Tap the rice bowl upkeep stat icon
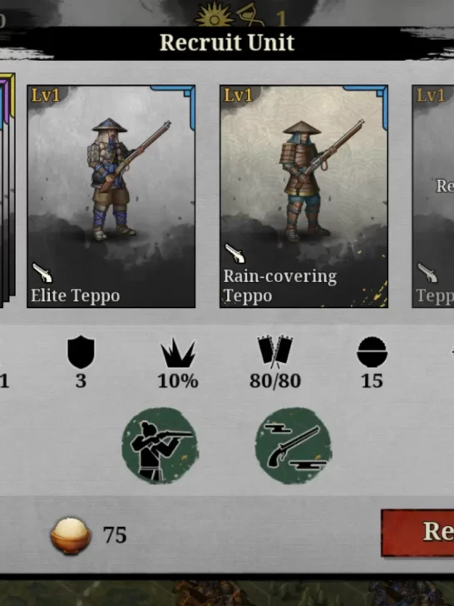The width and height of the screenshot is (454, 606). (x=372, y=352)
